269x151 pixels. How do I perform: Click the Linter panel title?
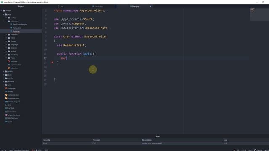[x=157, y=136]
